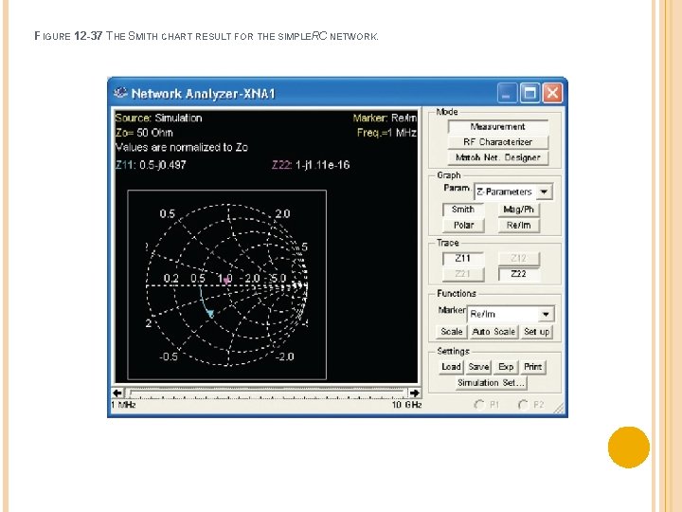Toggle the Z12 trace button

(518, 259)
